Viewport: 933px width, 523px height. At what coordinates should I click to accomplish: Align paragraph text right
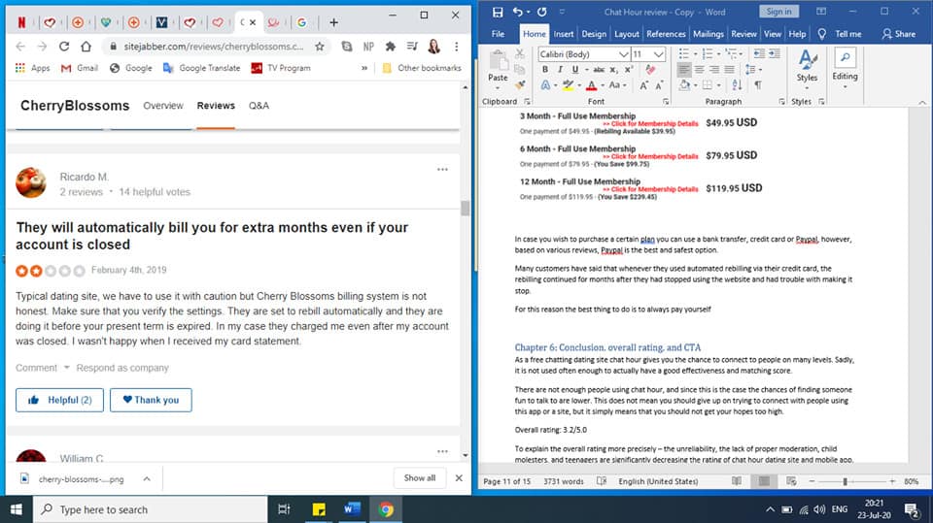[x=714, y=70]
